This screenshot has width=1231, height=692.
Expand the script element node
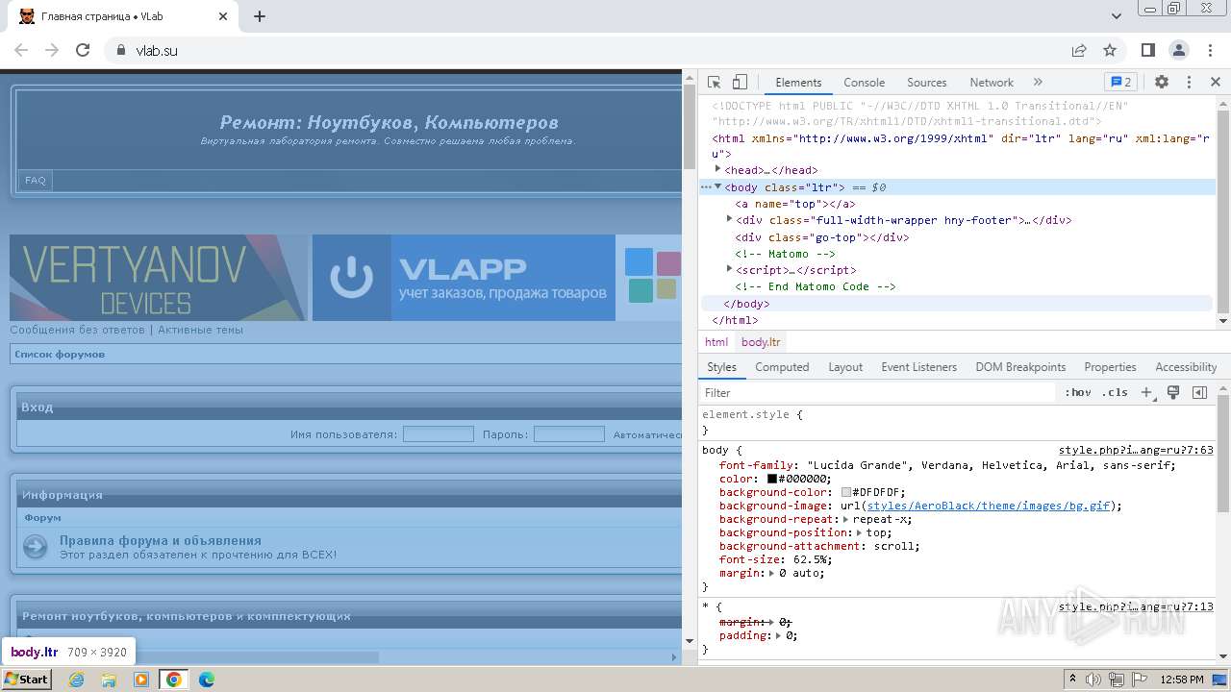(x=729, y=270)
